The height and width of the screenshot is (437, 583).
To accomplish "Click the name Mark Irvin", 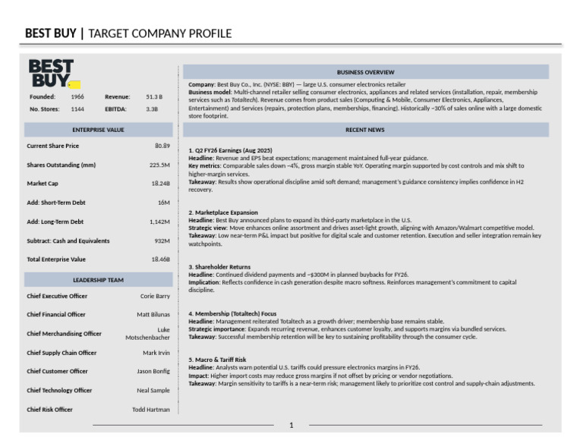I will click(156, 353).
